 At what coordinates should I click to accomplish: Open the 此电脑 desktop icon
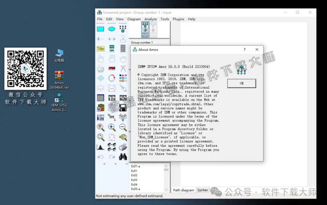pos(59,54)
